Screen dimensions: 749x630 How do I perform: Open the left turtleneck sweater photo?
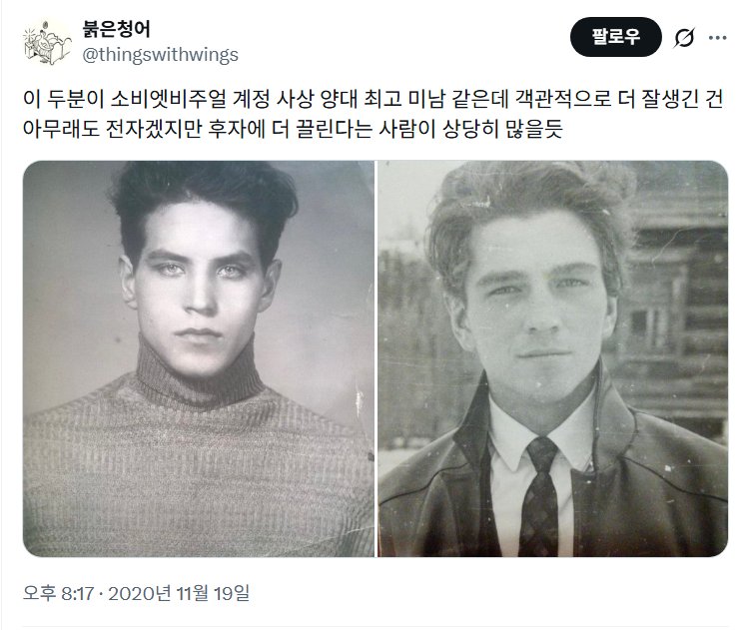[x=199, y=358]
